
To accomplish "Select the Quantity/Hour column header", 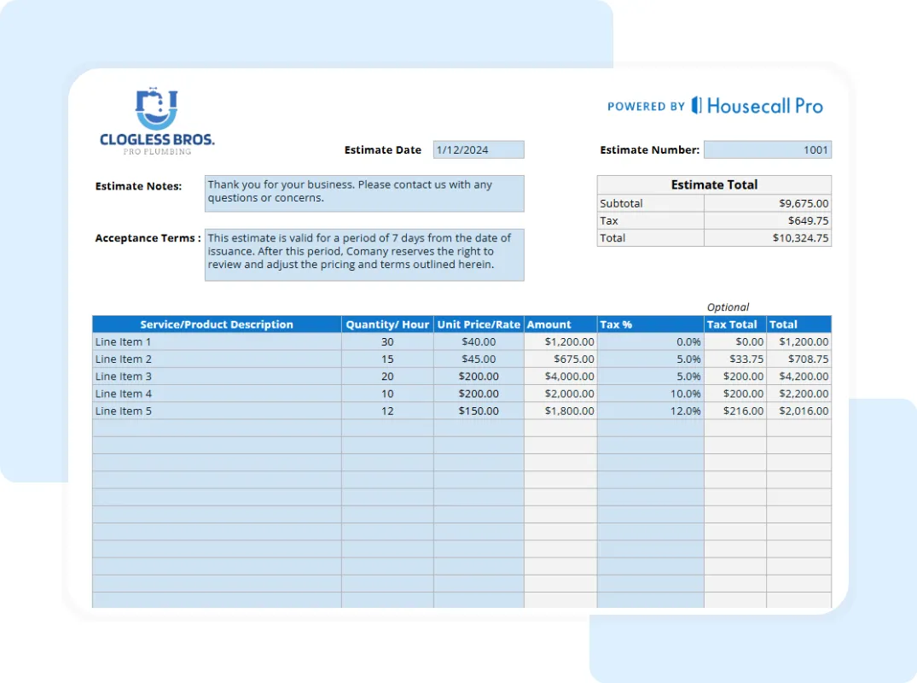I will click(387, 324).
